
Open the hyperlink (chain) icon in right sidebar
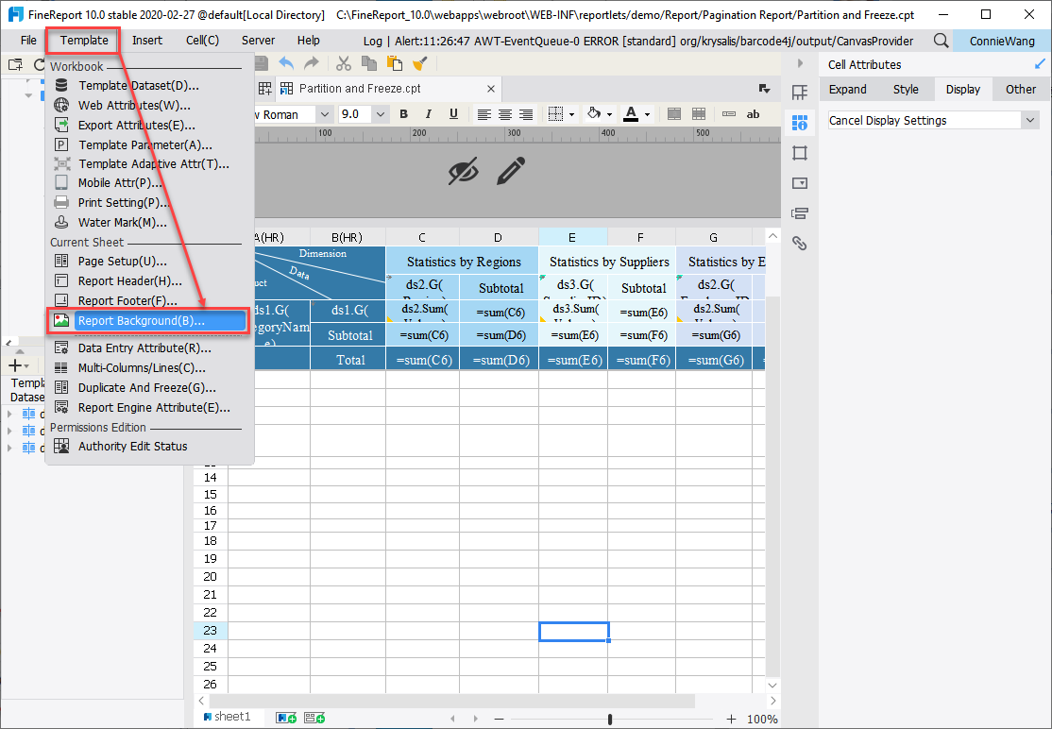(799, 244)
